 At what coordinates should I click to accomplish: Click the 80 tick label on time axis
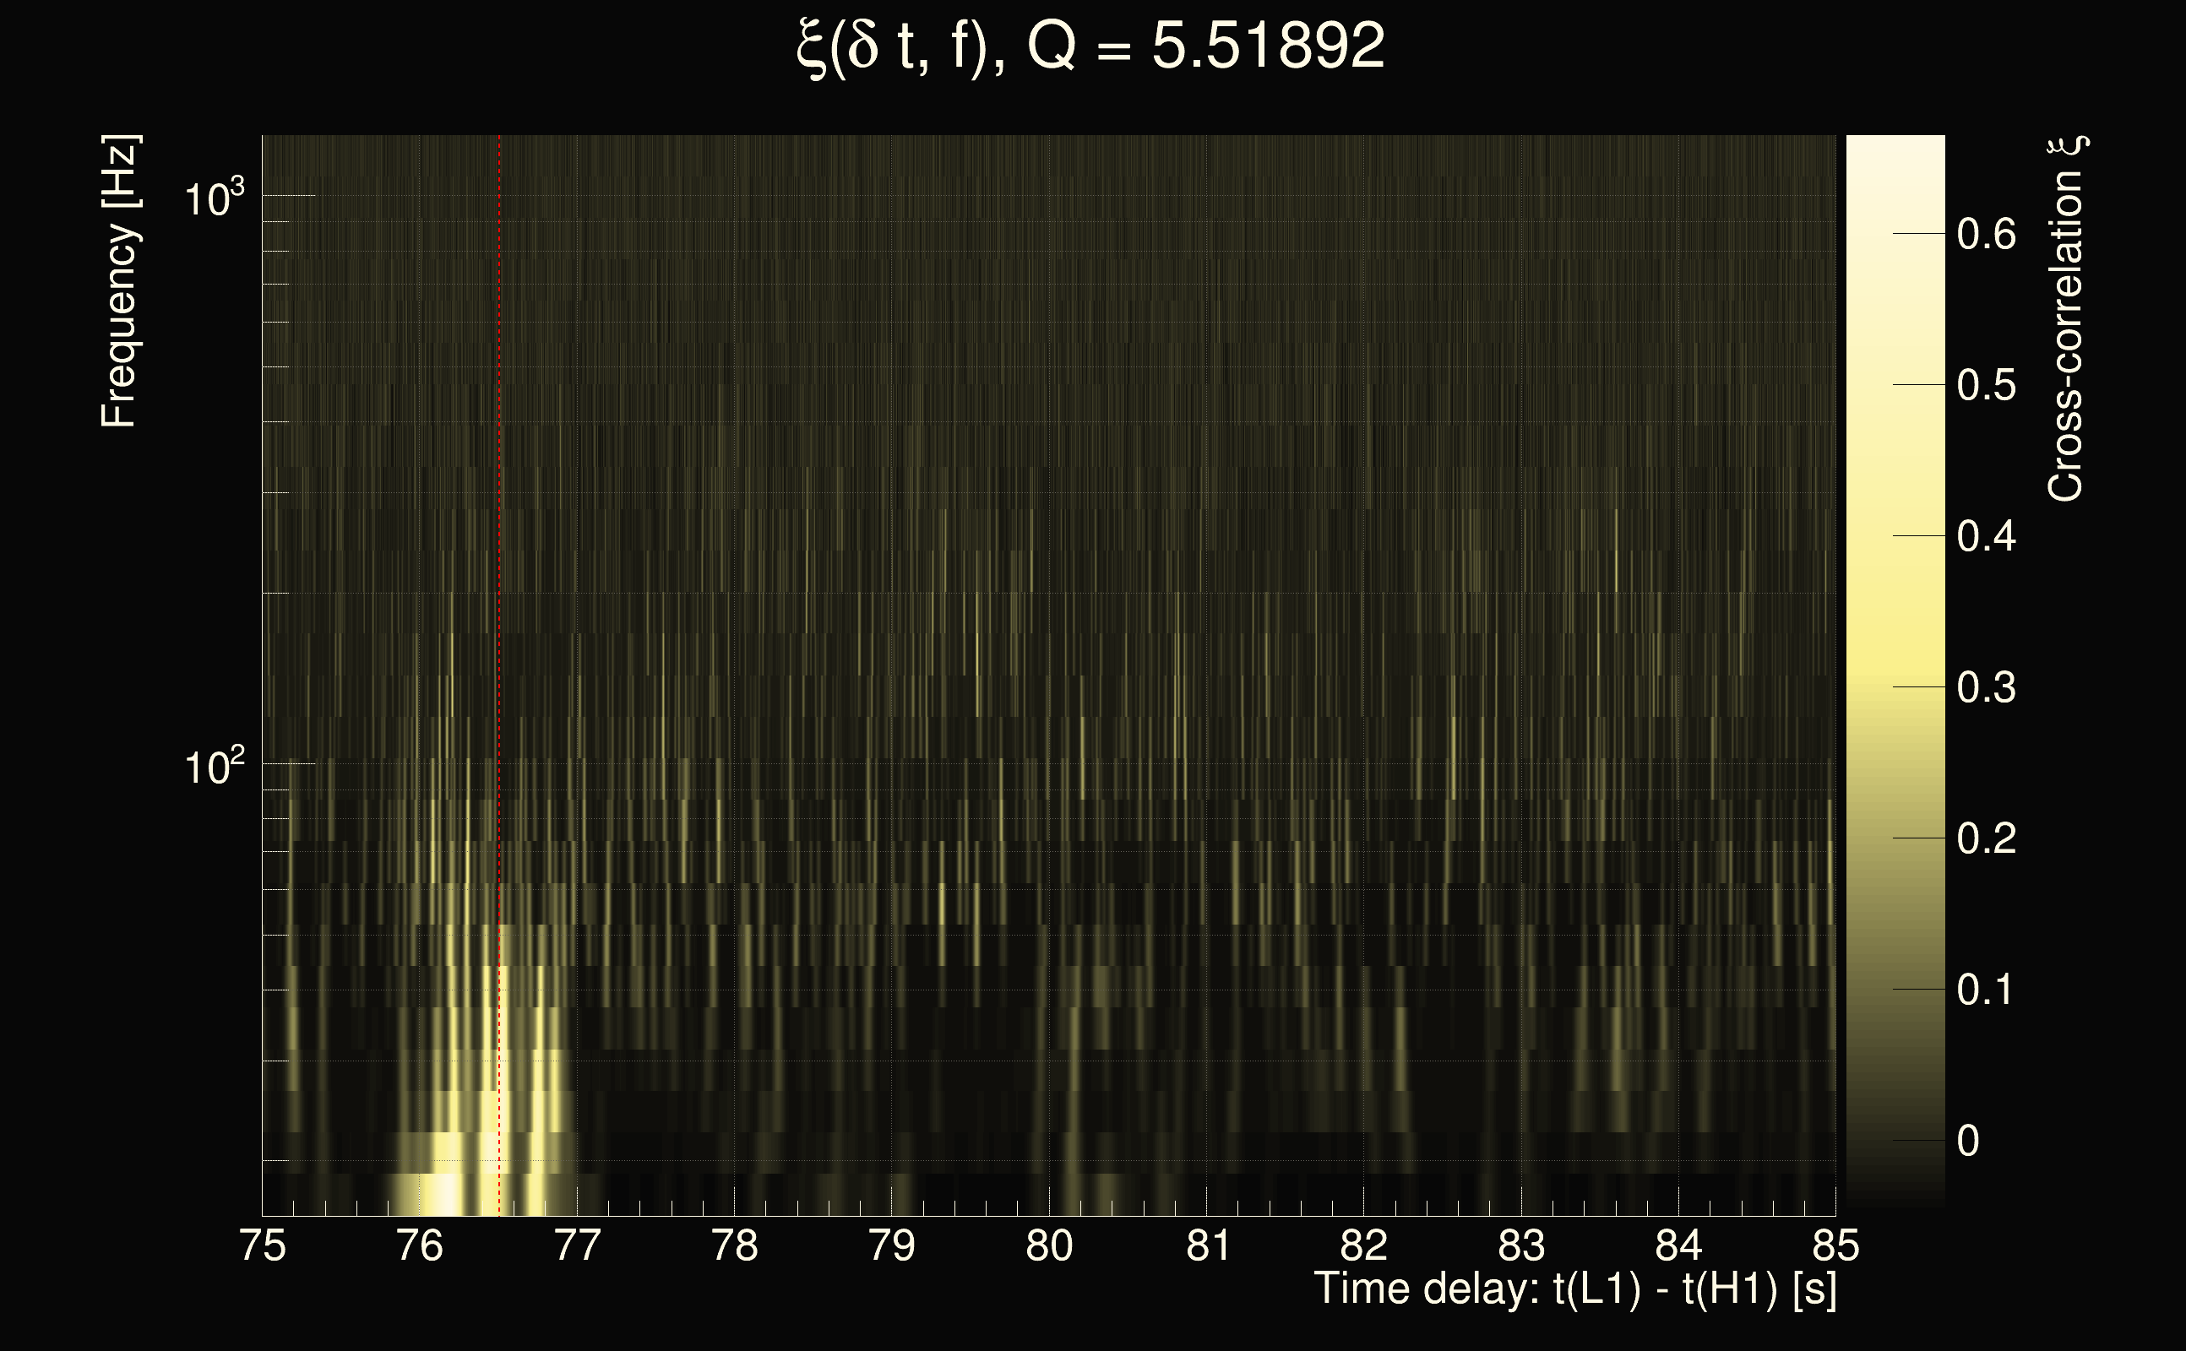1049,1245
